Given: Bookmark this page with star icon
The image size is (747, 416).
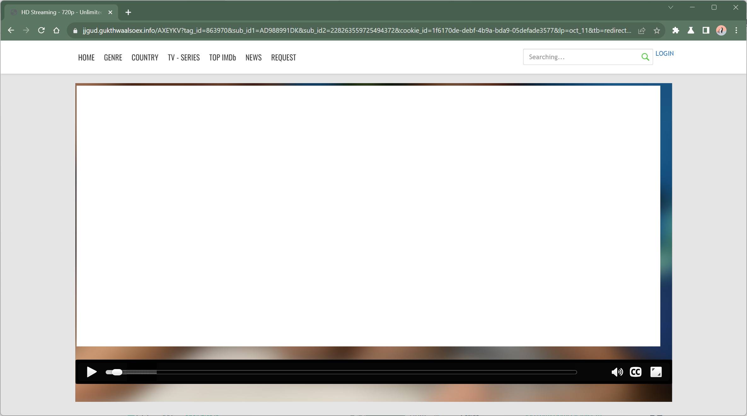Looking at the screenshot, I should click(x=657, y=31).
